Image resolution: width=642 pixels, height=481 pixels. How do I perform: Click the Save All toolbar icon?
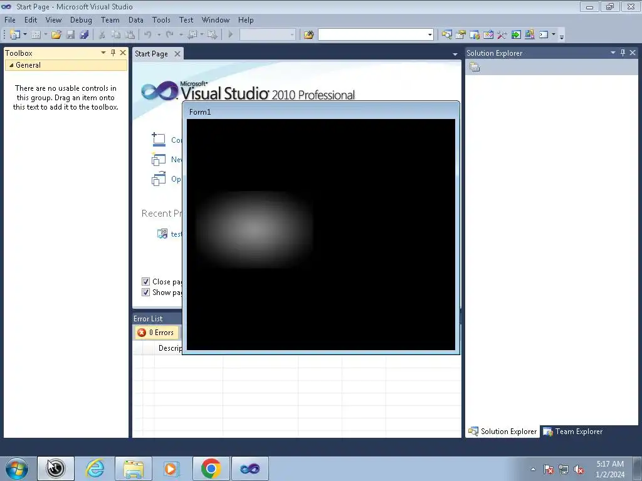(x=85, y=35)
